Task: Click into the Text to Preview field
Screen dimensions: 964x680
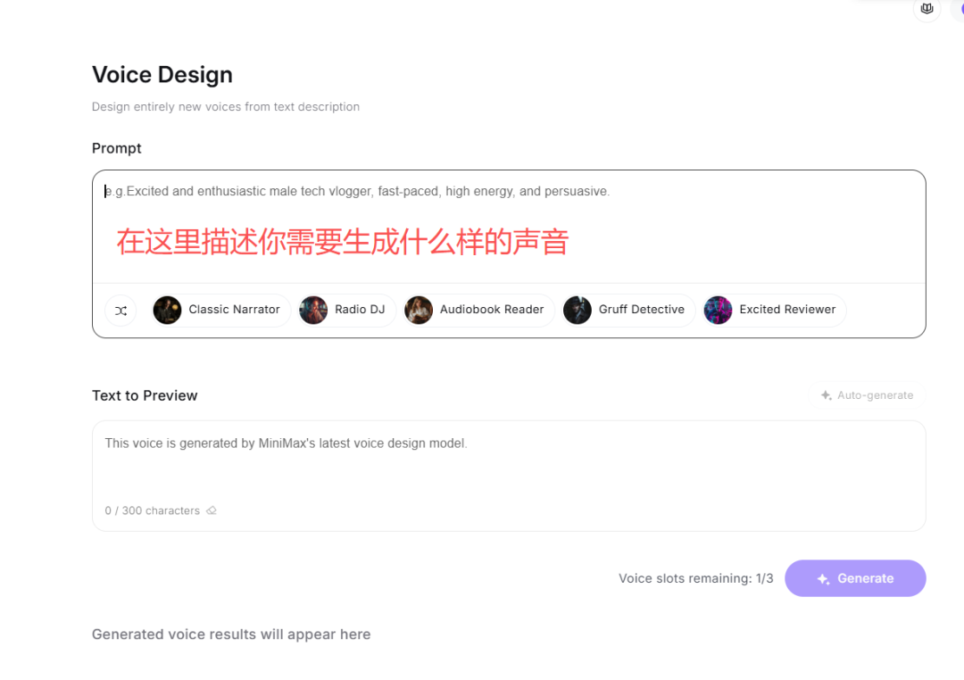Action: (509, 464)
